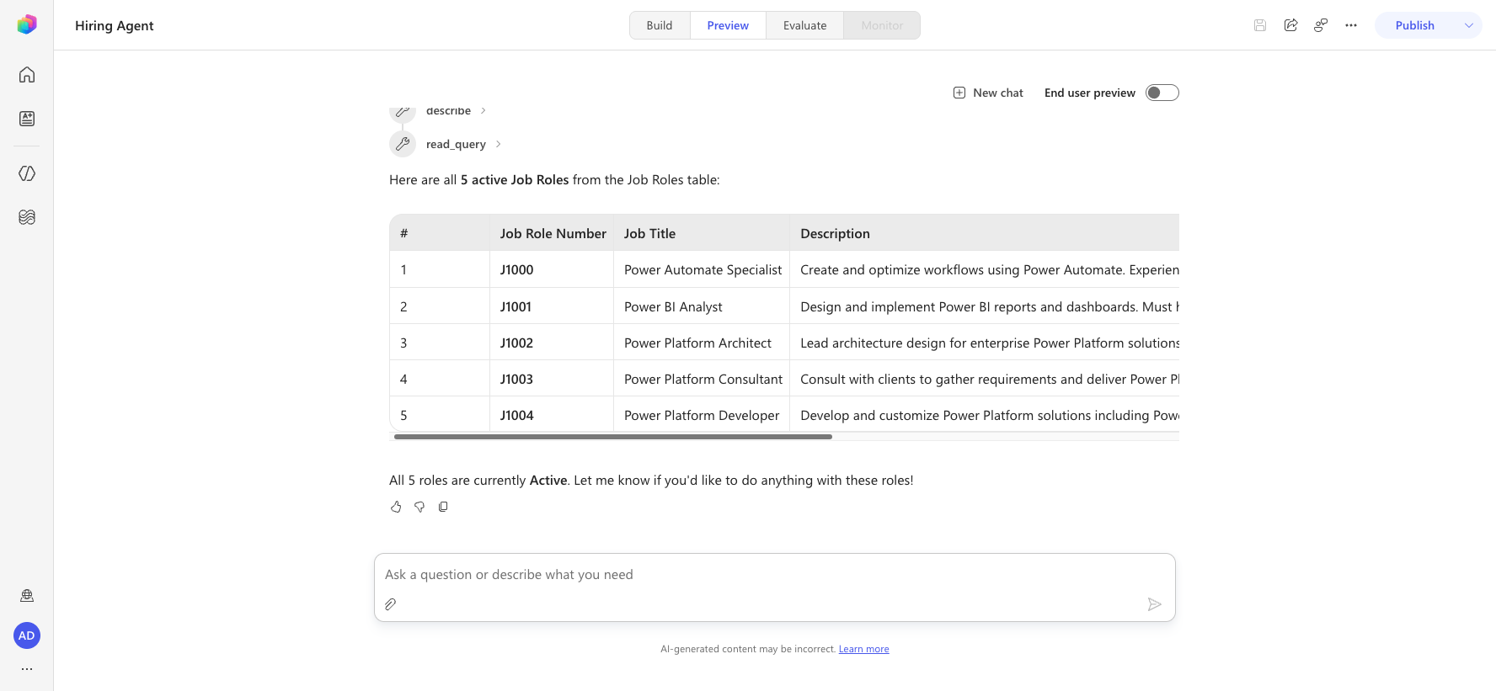The height and width of the screenshot is (691, 1496).
Task: Click the Power Platform Developer cell
Action: tap(702, 415)
